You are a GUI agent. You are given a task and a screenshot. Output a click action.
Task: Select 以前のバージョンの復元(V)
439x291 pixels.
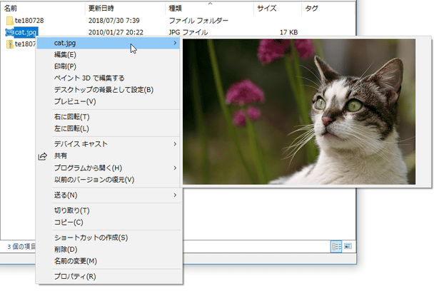[x=108, y=180]
